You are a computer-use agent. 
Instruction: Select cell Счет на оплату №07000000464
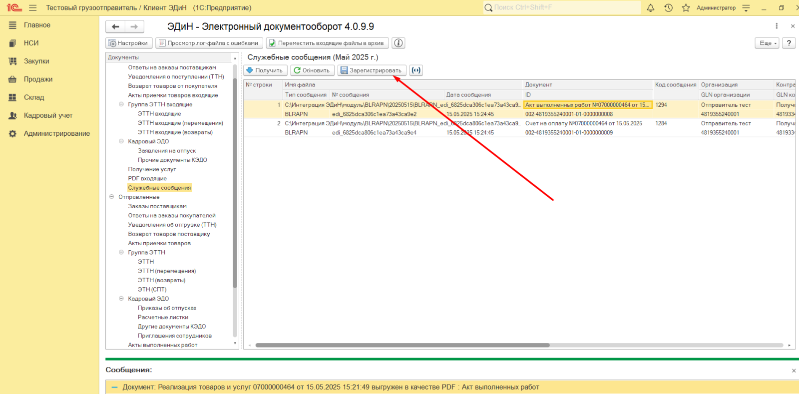(x=588, y=123)
